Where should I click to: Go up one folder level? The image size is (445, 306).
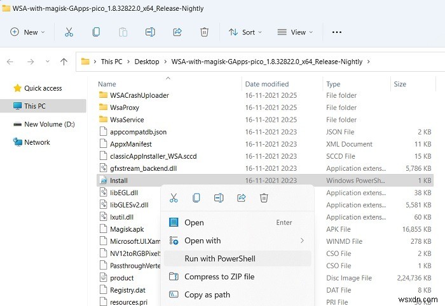(x=64, y=62)
